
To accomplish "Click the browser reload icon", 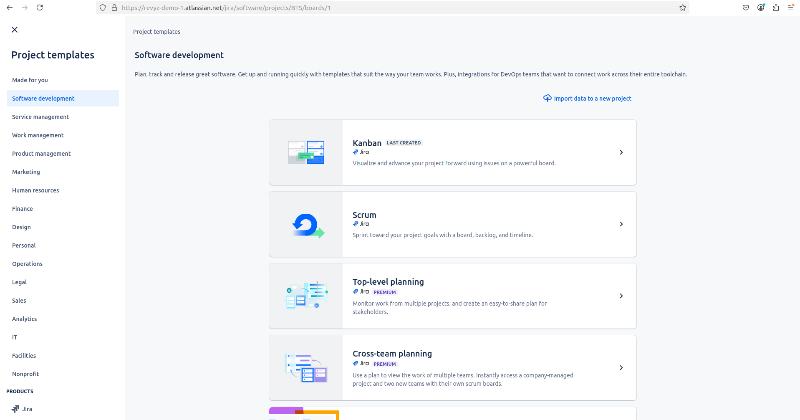I will pos(40,8).
